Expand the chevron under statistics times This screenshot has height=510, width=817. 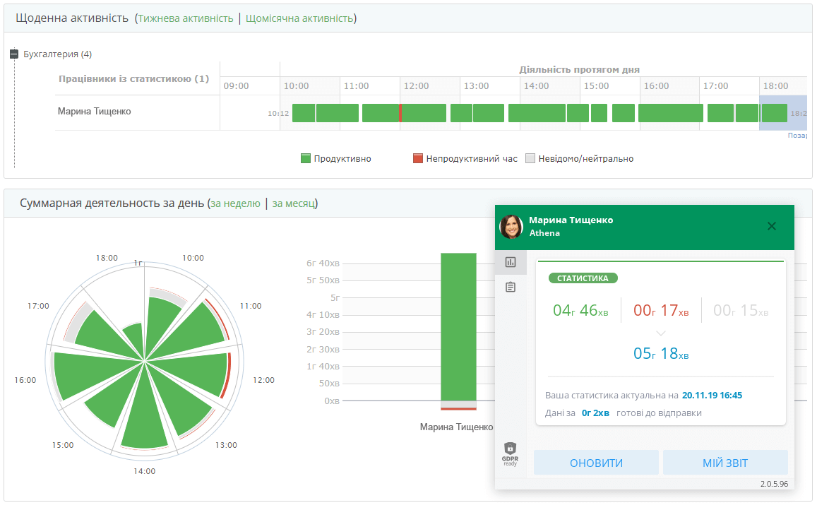click(660, 333)
